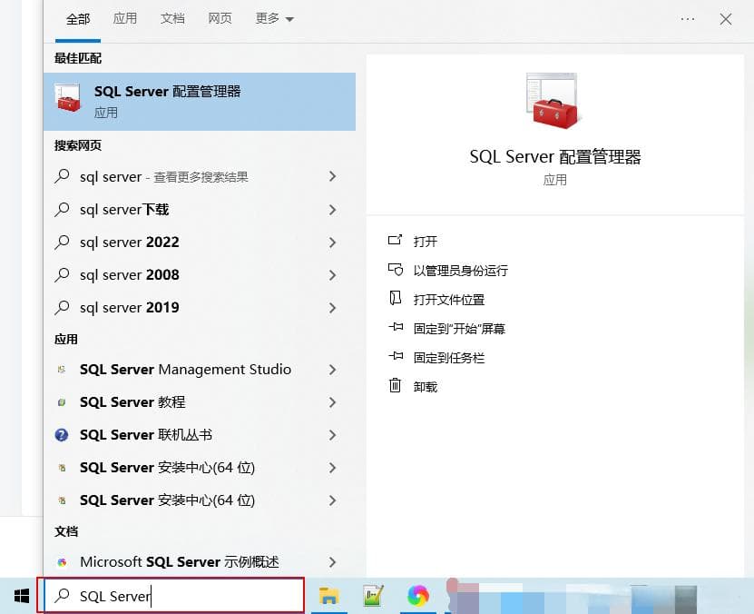Viewport: 754px width, 614px height.
Task: Switch to the 应用 tab
Action: [125, 19]
